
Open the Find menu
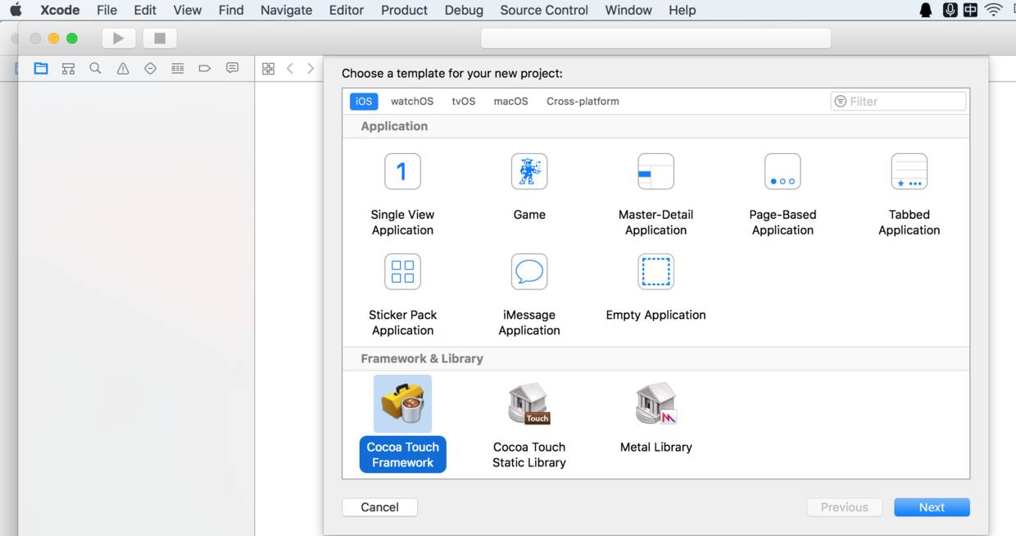[x=231, y=10]
